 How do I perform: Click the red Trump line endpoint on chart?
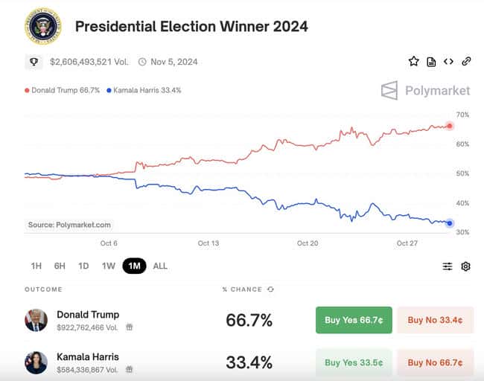pos(450,126)
